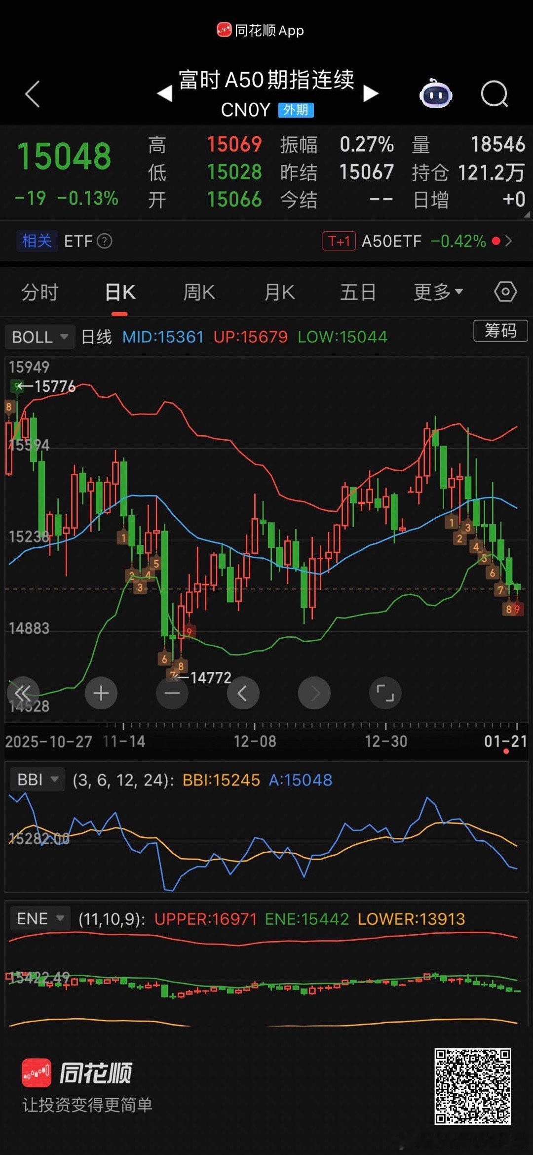The height and width of the screenshot is (1155, 533).
Task: Switch to the 分时 tab
Action: (40, 292)
